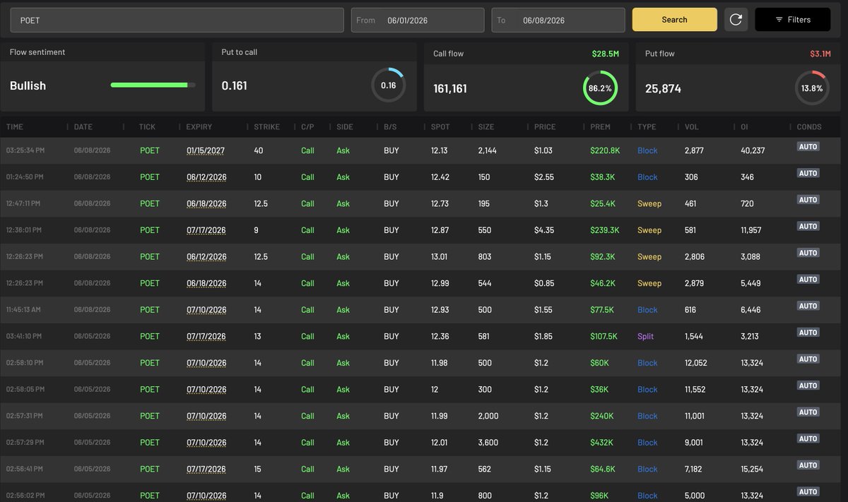Click the $4.35 price cell
This screenshot has width=848, height=502.
pyautogui.click(x=544, y=230)
